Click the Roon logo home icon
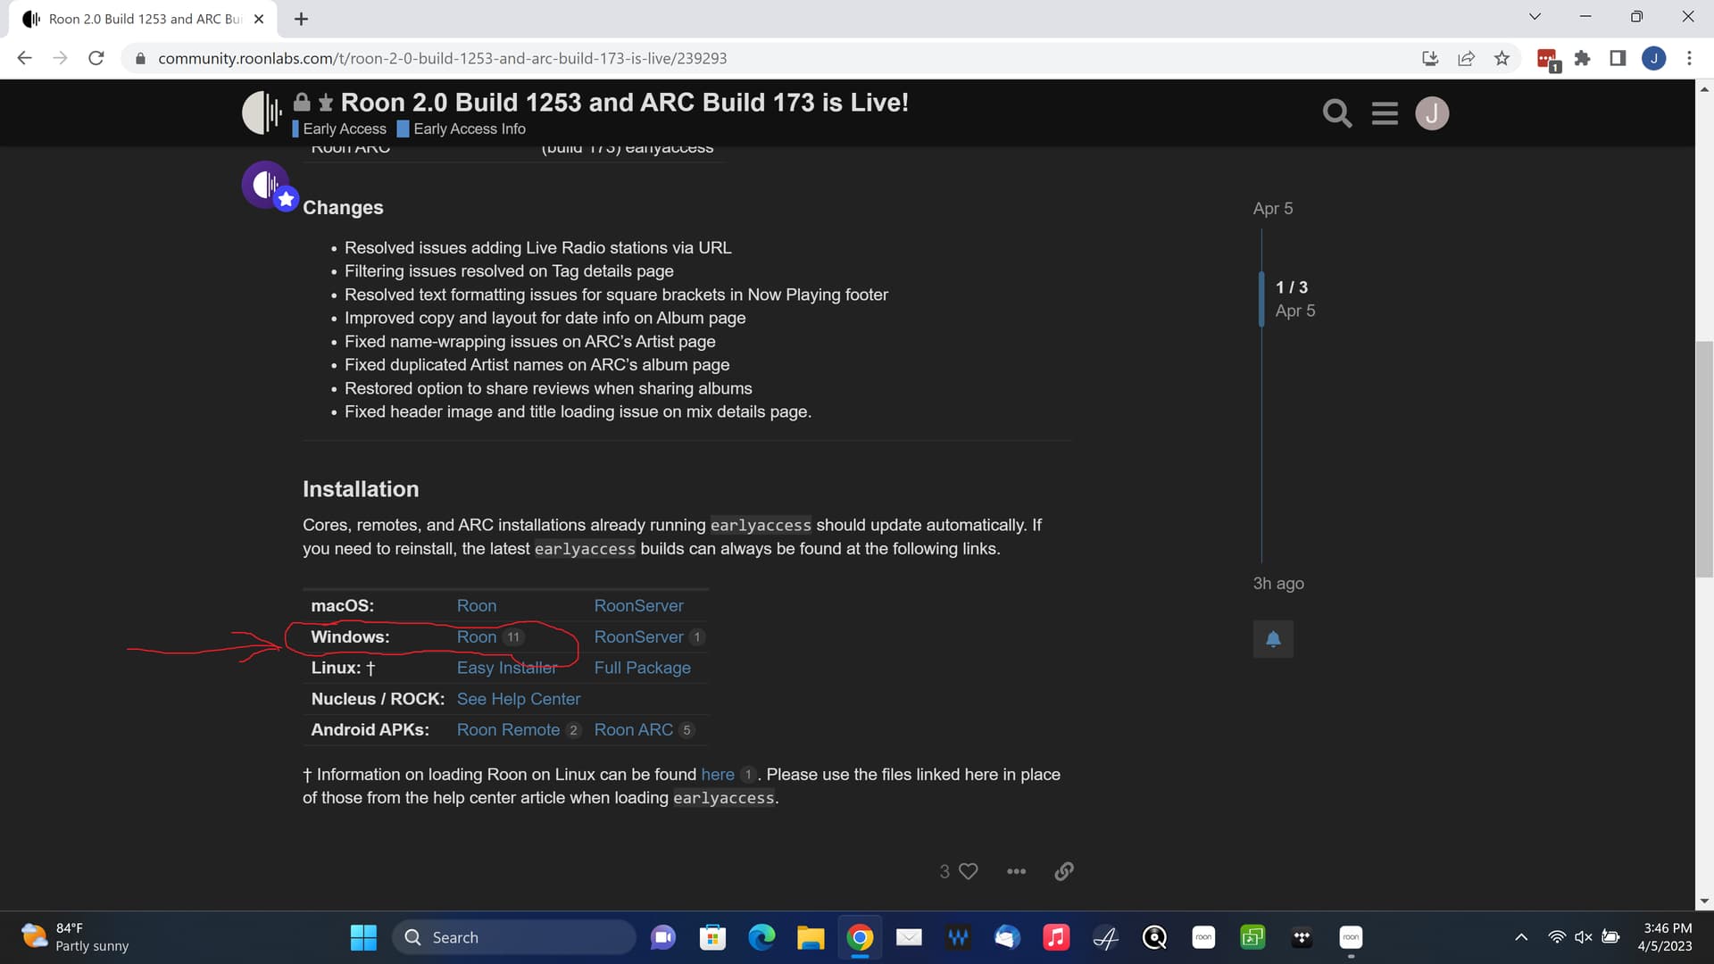Viewport: 1714px width, 964px height. click(262, 113)
